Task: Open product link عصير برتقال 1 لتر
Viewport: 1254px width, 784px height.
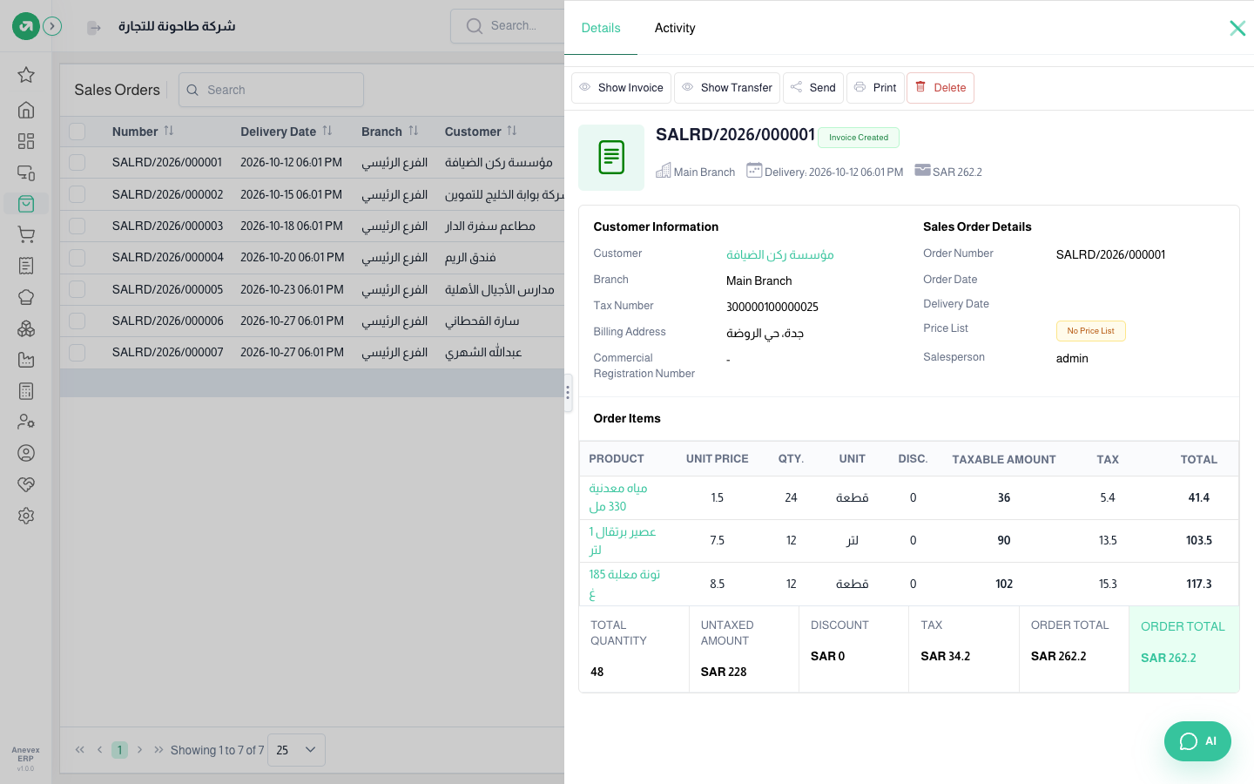Action: pyautogui.click(x=622, y=541)
